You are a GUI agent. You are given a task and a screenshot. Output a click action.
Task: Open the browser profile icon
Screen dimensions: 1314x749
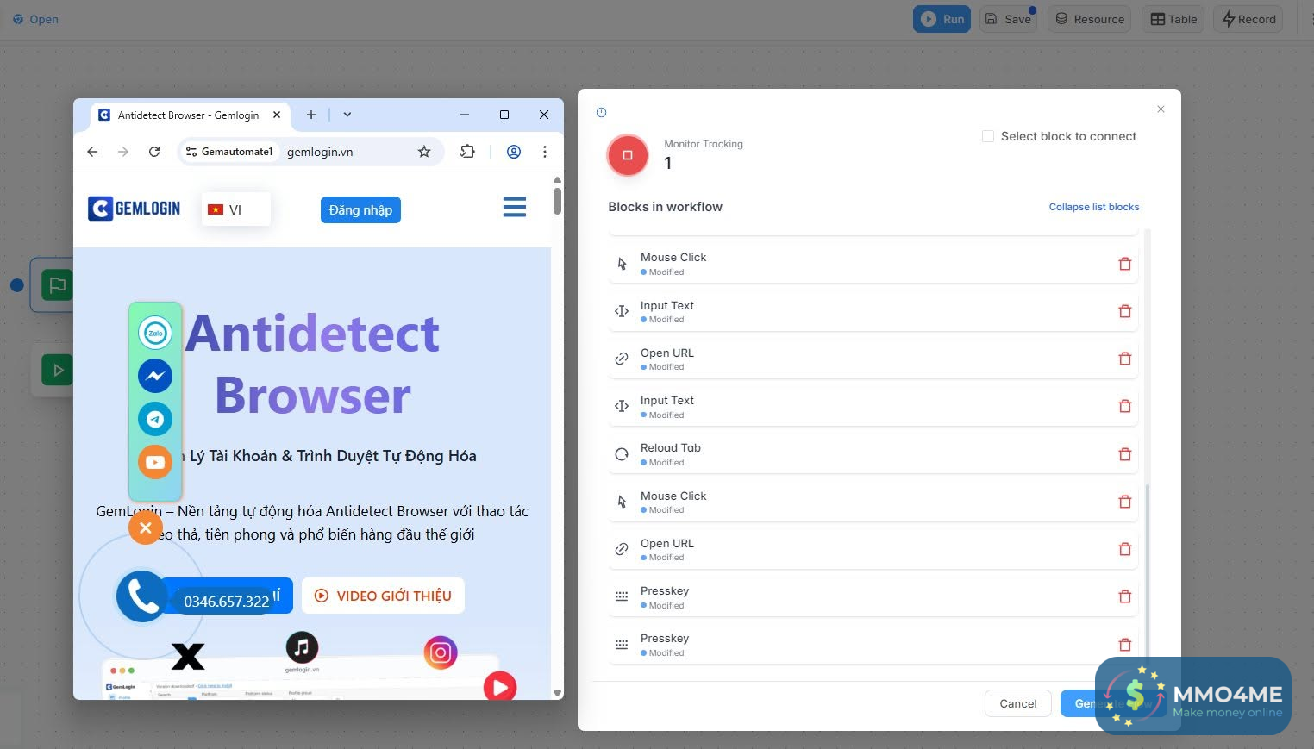click(x=513, y=152)
